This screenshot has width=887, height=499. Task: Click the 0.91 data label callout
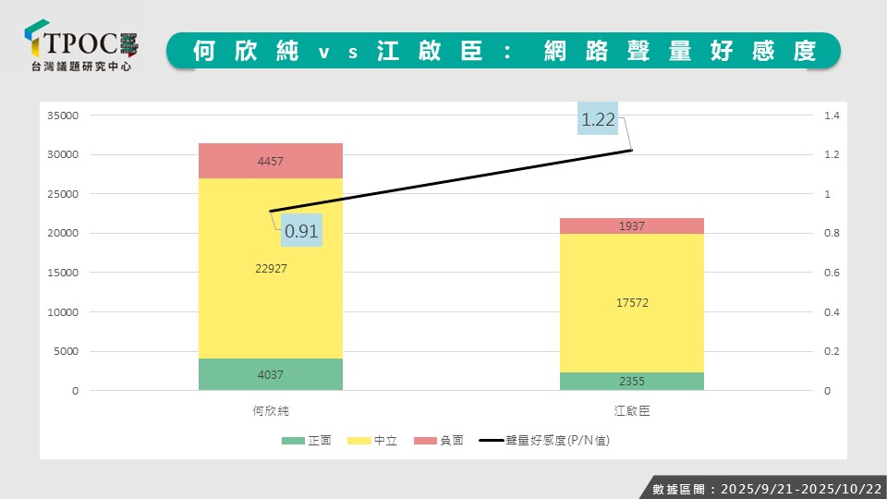point(301,231)
